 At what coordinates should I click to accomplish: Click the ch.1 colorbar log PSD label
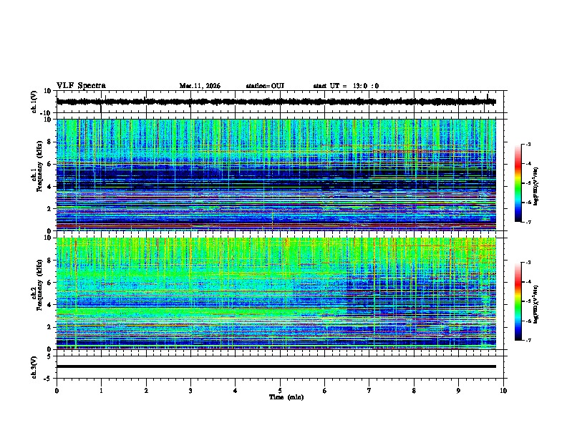pos(536,186)
